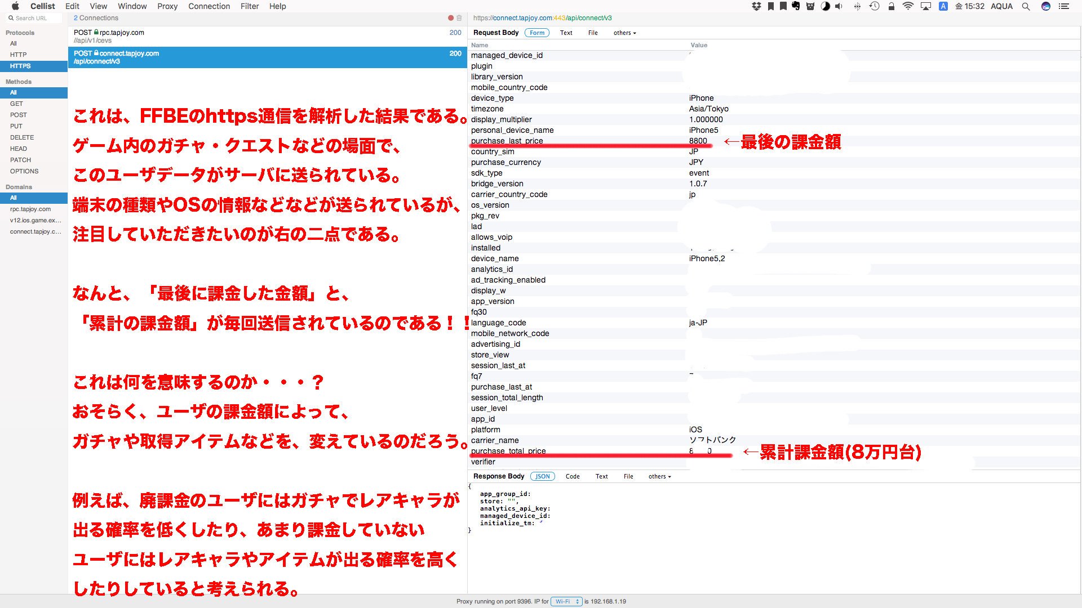Open the Bluetooth menu bar icon
This screenshot has width=1082, height=608.
pyautogui.click(x=857, y=6)
